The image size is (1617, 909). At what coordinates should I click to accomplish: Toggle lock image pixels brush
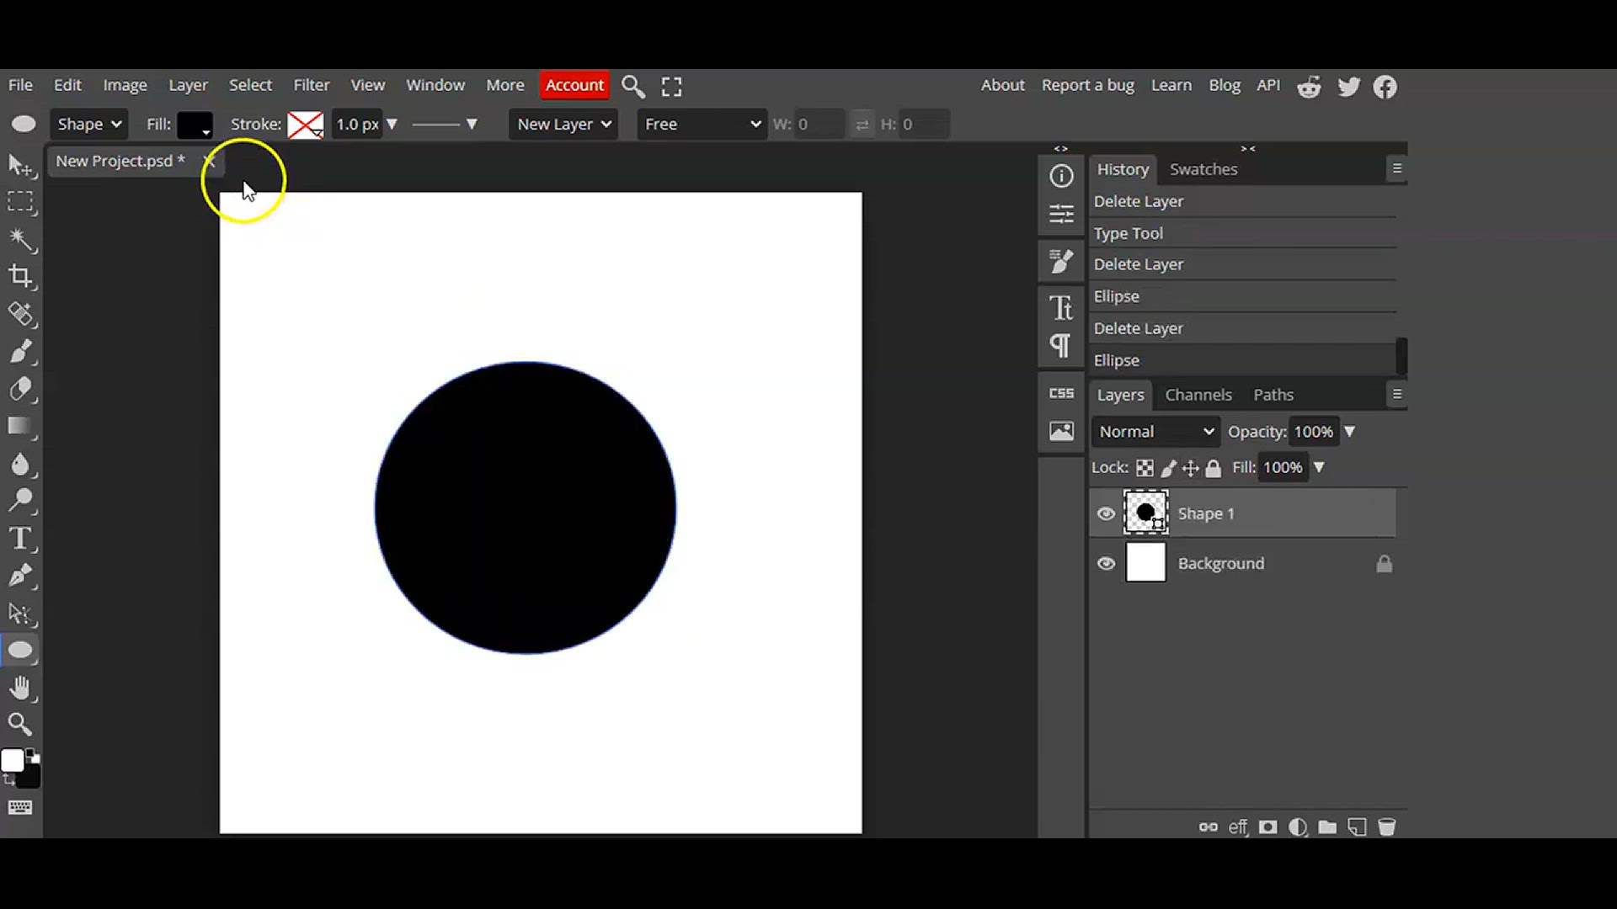pyautogui.click(x=1168, y=468)
